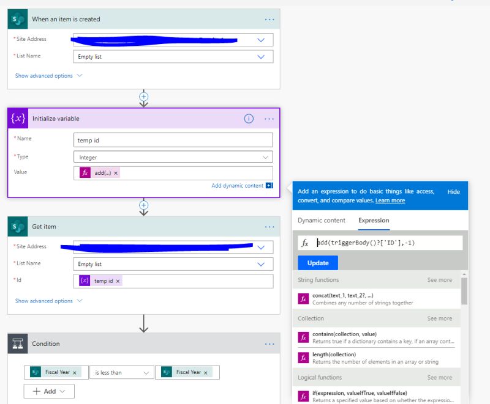Click the Add button inside Condition
Screen dimensions: 490x404
(x=48, y=391)
